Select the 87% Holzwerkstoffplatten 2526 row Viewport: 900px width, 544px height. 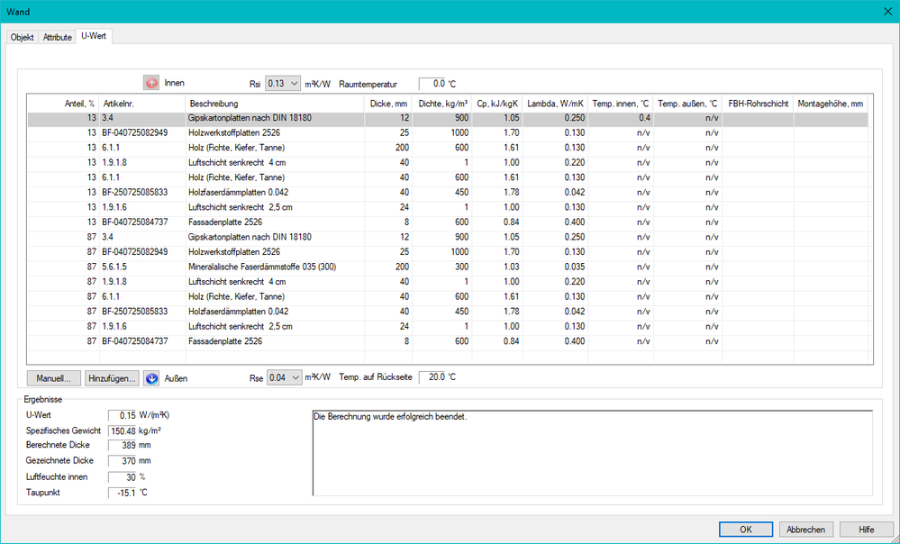point(448,252)
